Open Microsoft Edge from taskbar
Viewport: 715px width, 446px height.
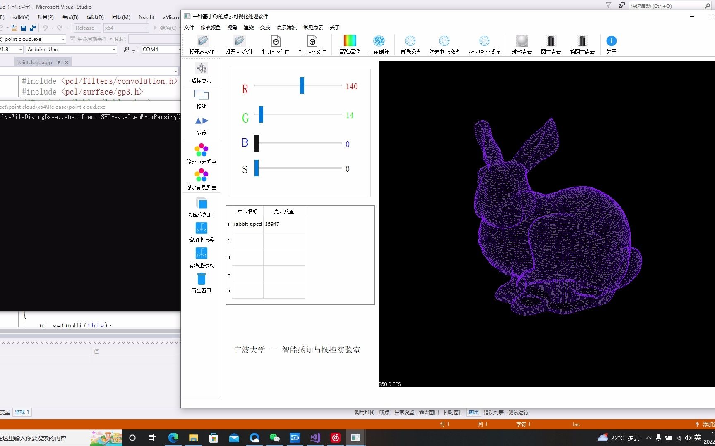(173, 438)
